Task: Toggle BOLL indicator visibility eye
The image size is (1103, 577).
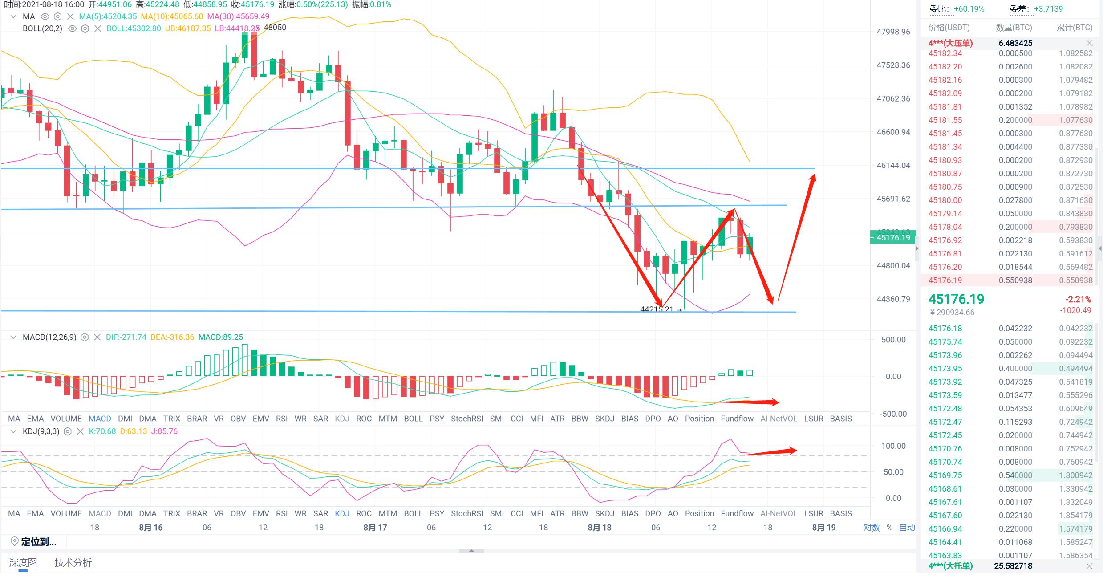Action: click(72, 28)
